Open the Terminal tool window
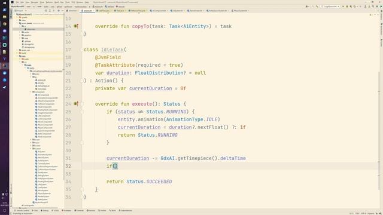 [79, 210]
